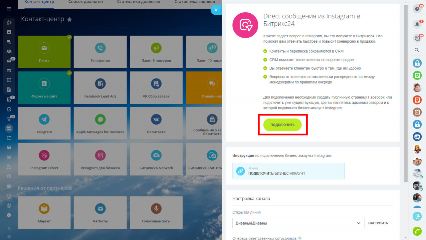Click the pink Instagram Direct logo
The image size is (426, 240).
click(x=245, y=25)
